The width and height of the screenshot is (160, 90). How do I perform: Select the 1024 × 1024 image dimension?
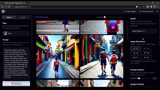point(146,48)
